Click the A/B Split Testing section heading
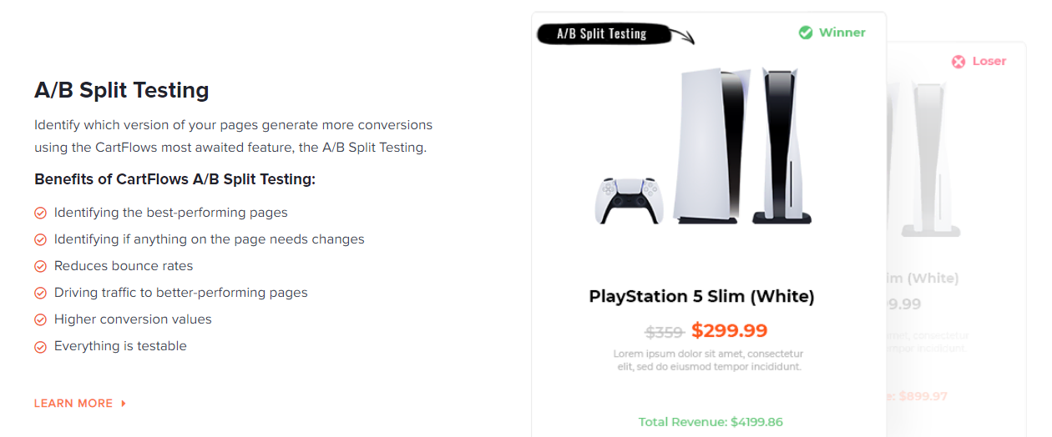Image resolution: width=1052 pixels, height=437 pixels. tap(122, 90)
